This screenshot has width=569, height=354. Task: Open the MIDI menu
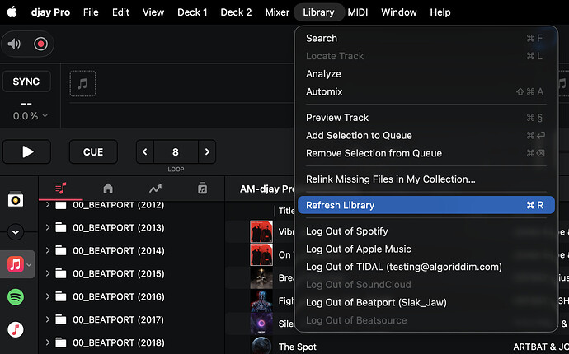click(x=358, y=12)
